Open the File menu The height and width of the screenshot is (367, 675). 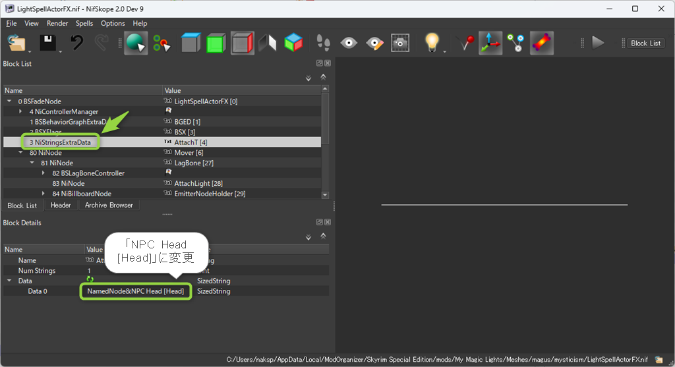click(12, 23)
